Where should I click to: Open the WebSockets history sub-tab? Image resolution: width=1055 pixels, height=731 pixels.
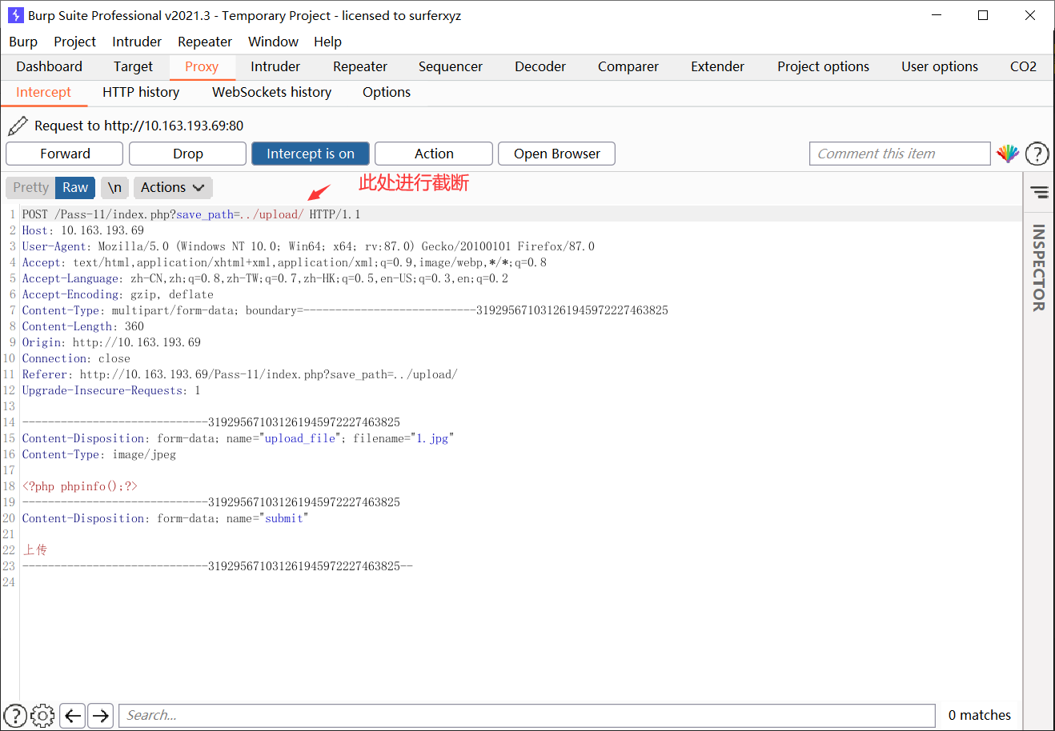[271, 92]
